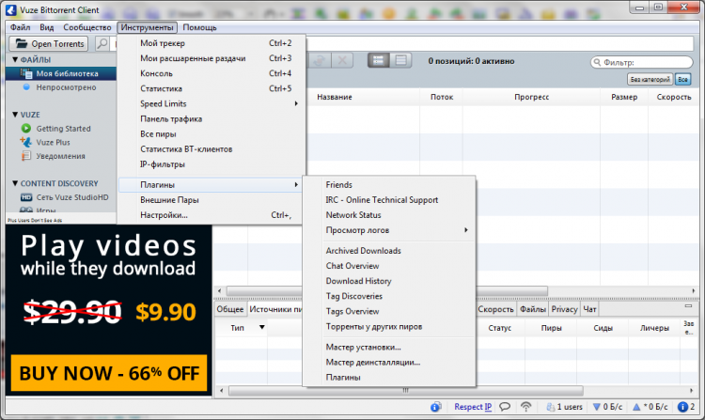Screen dimensions: 705x420
Task: Switch to the Чат tab
Action: click(589, 309)
